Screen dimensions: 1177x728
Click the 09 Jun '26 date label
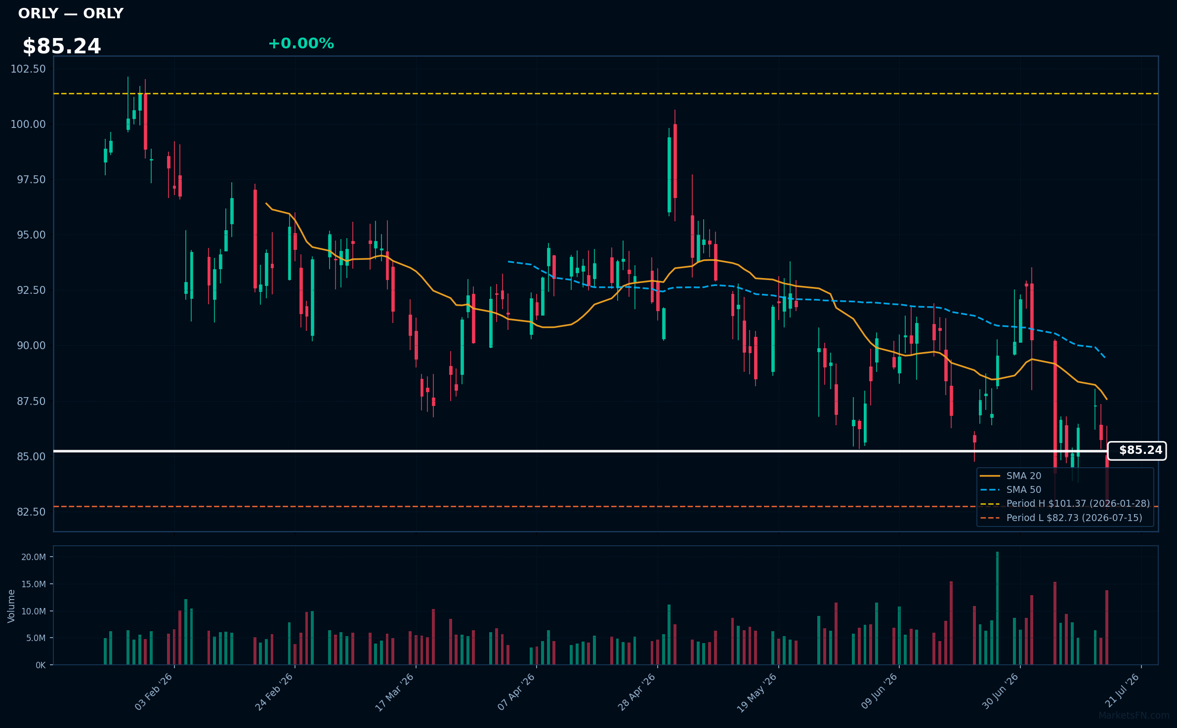pyautogui.click(x=879, y=691)
